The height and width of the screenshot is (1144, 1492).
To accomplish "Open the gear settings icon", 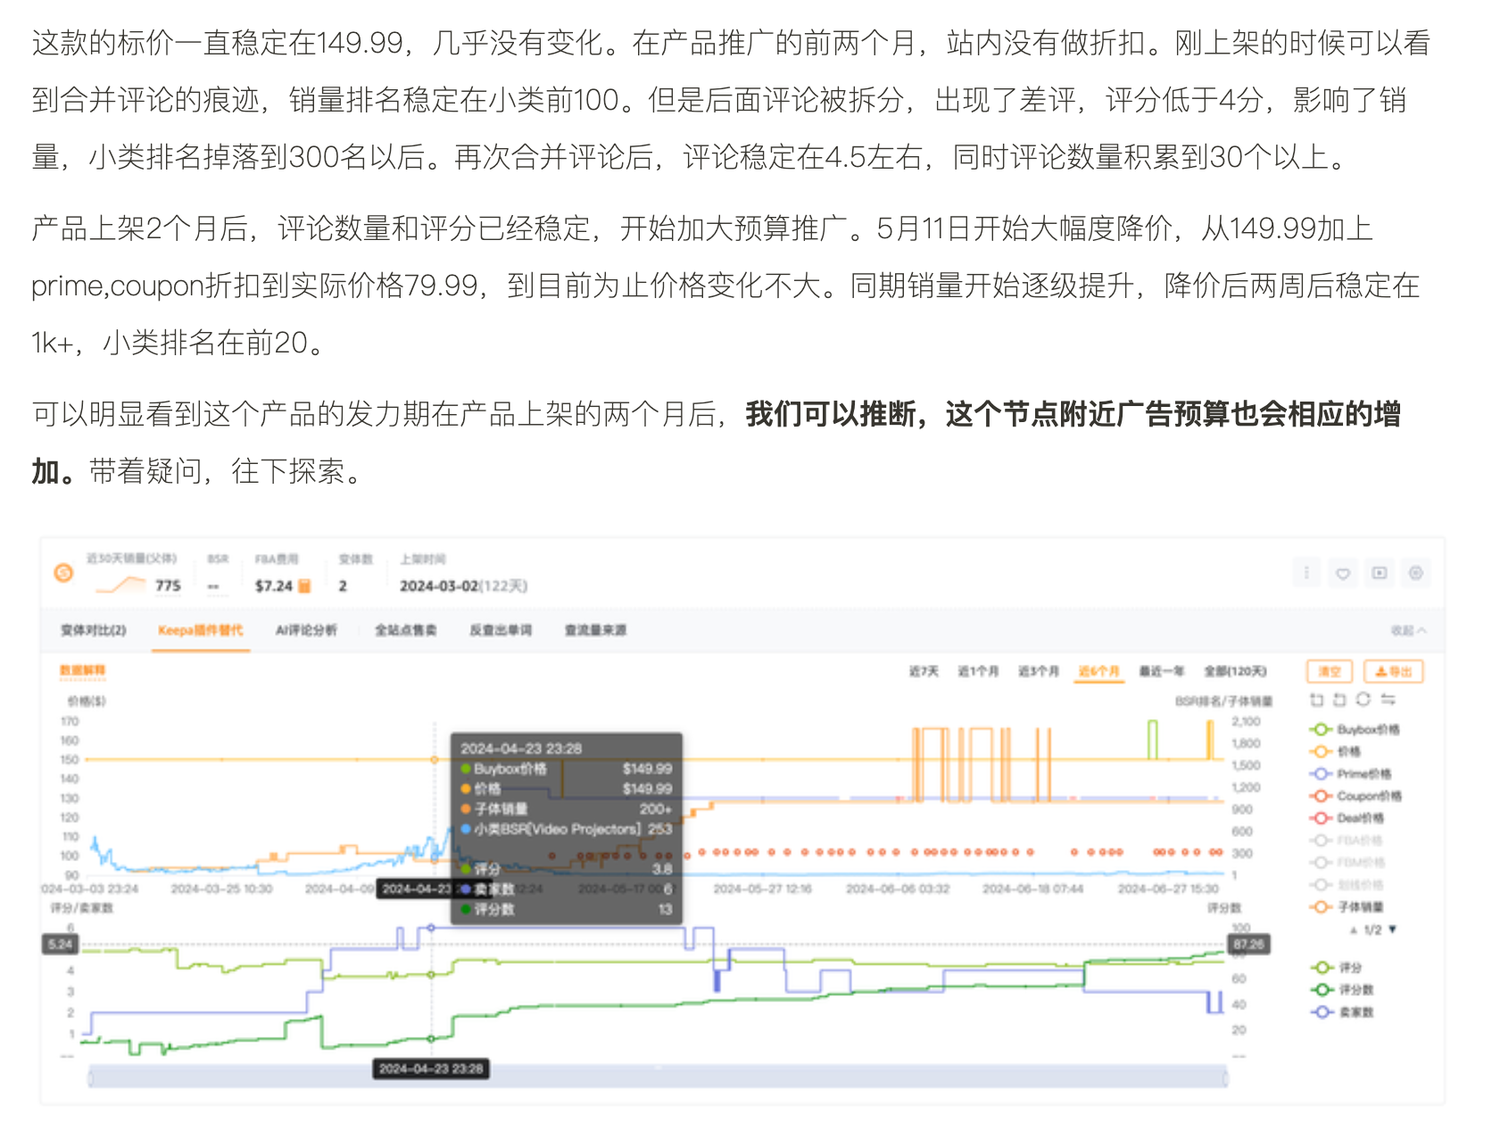I will pos(1416,573).
